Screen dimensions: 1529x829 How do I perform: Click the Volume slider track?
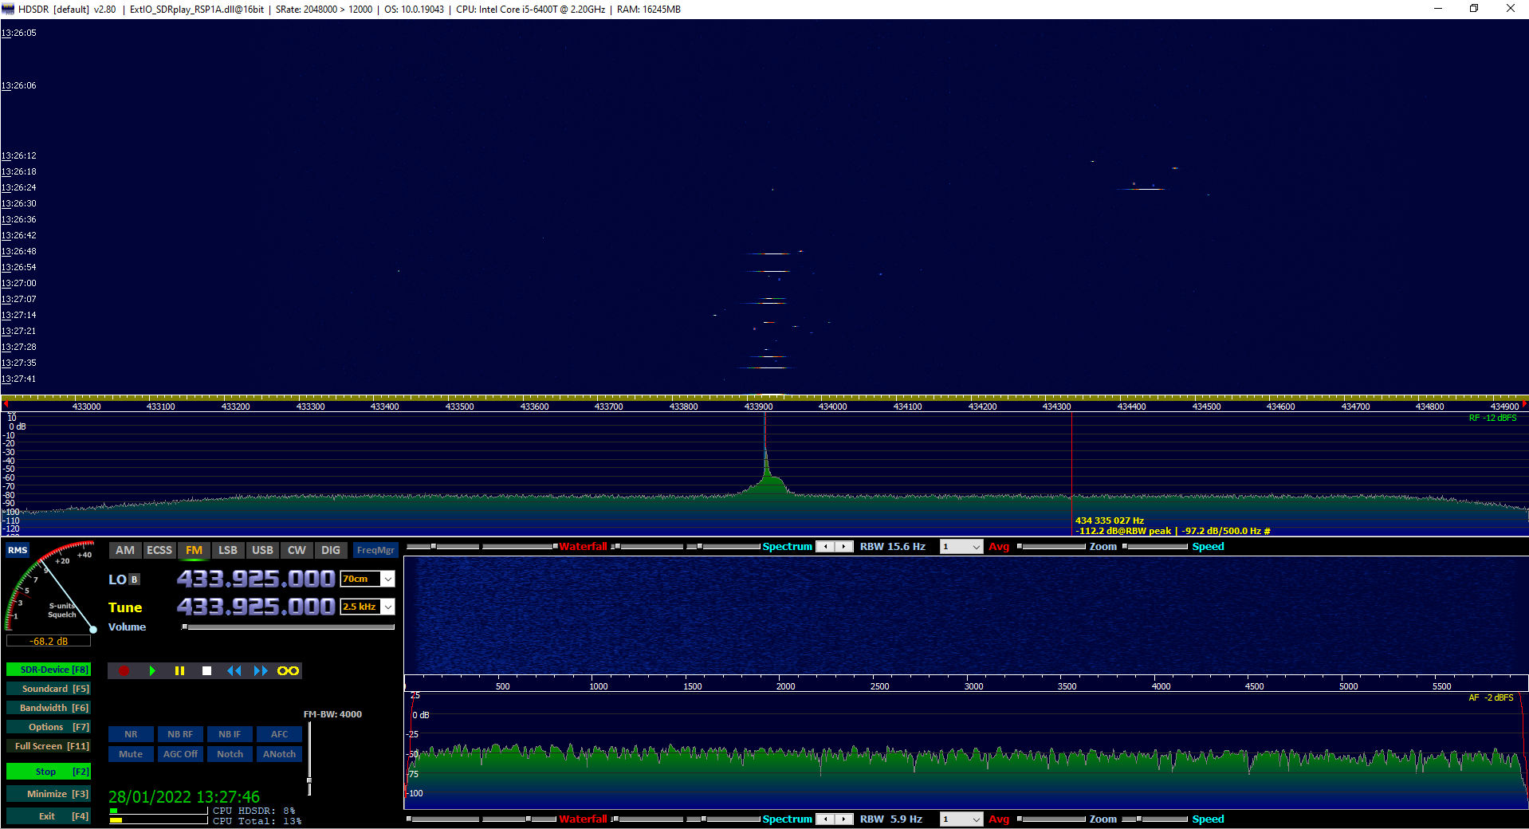(289, 627)
